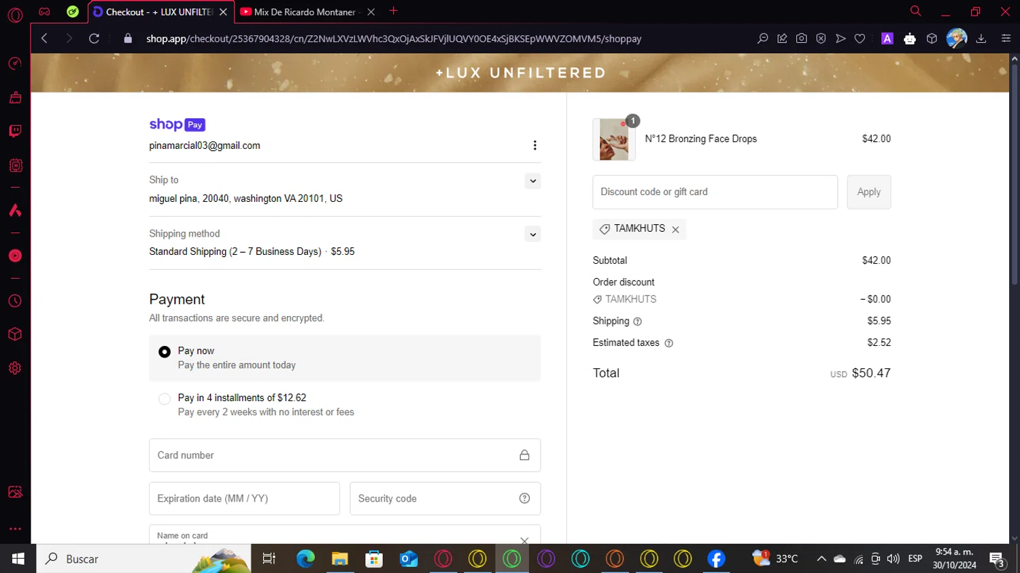Close the Mix De Ricardo Montaner tab
The width and height of the screenshot is (1020, 573).
[x=371, y=12]
